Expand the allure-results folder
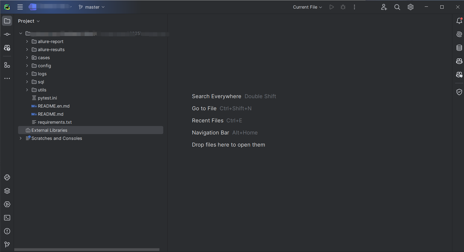 click(x=27, y=49)
